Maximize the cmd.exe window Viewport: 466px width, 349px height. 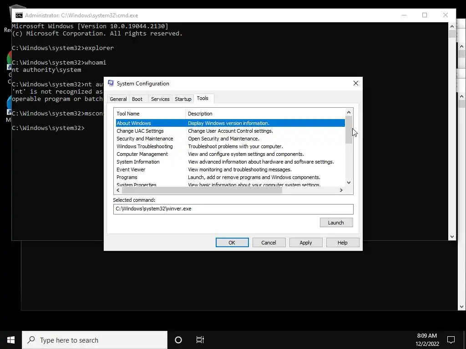click(x=425, y=15)
